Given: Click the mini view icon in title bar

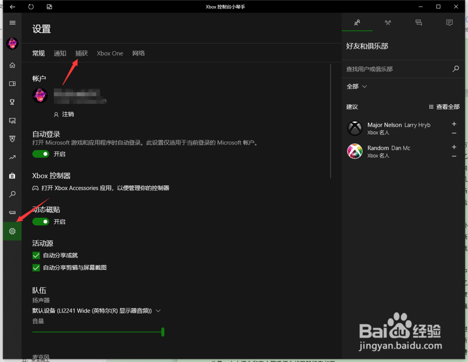Looking at the screenshot, I should pyautogui.click(x=49, y=7).
